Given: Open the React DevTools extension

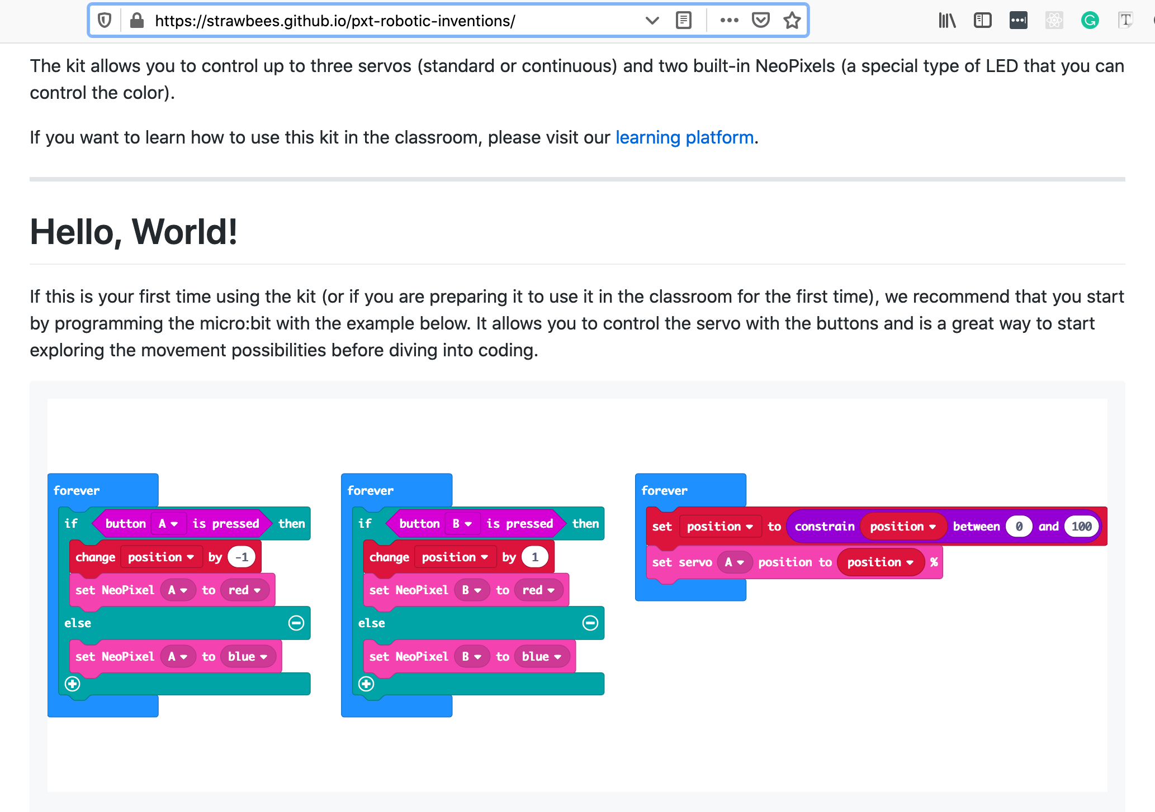Looking at the screenshot, I should pyautogui.click(x=1054, y=20).
